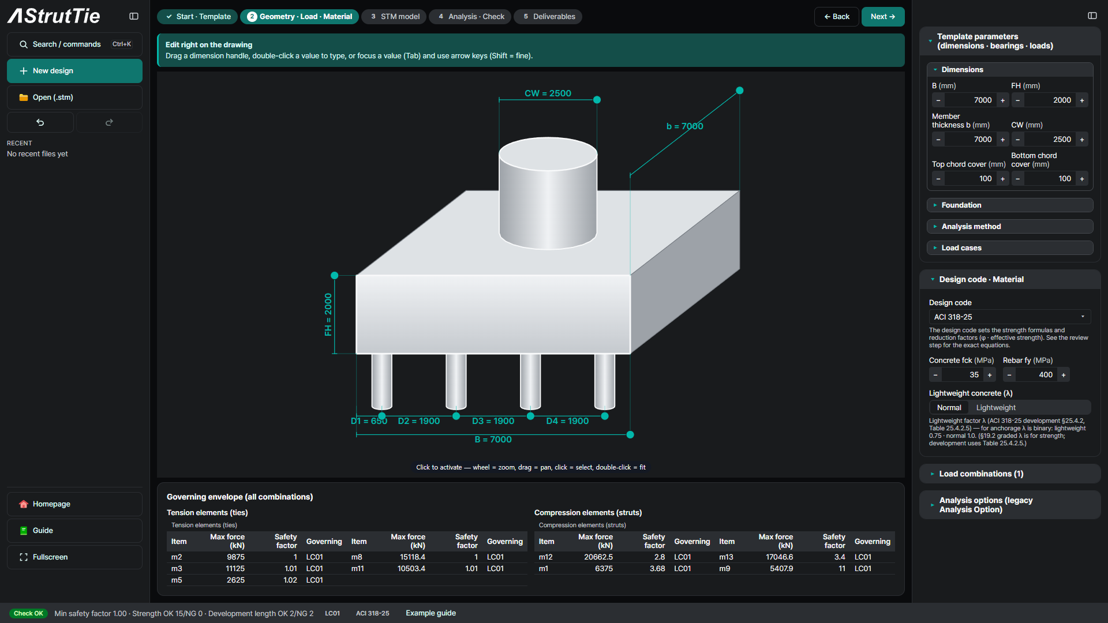Click the FH = 2000 dimension label
Image resolution: width=1108 pixels, height=623 pixels.
pos(328,314)
